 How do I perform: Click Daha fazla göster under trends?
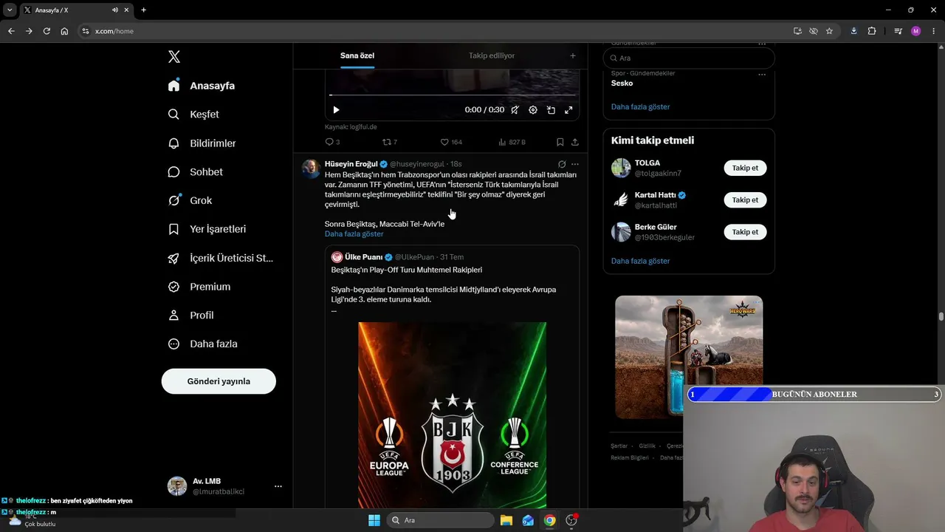point(641,106)
